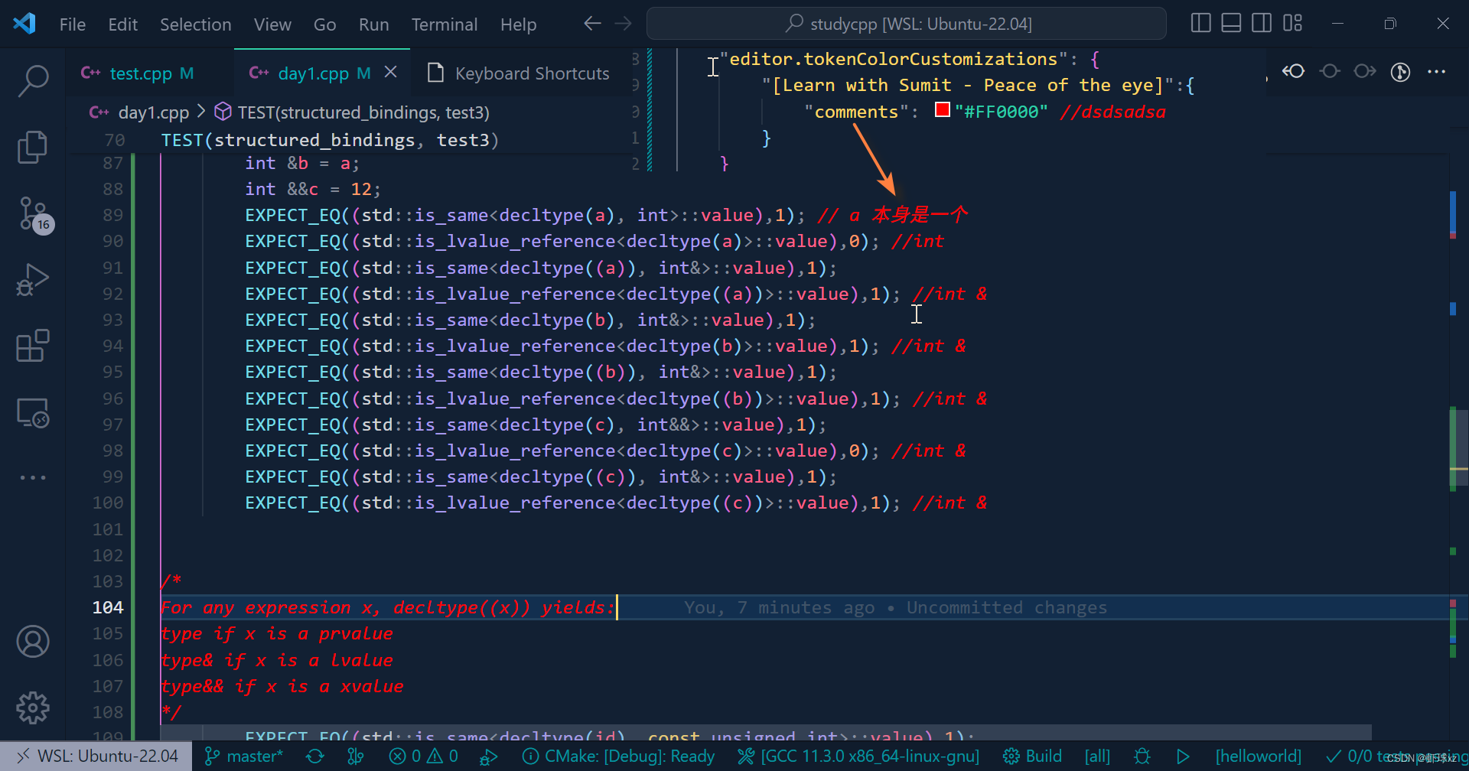Click day1.cpp in the breadcrumb
Screen dimensions: 1469x771
153,112
